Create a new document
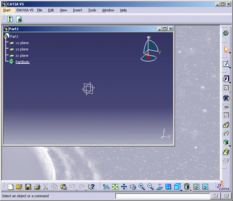 click(x=10, y=187)
